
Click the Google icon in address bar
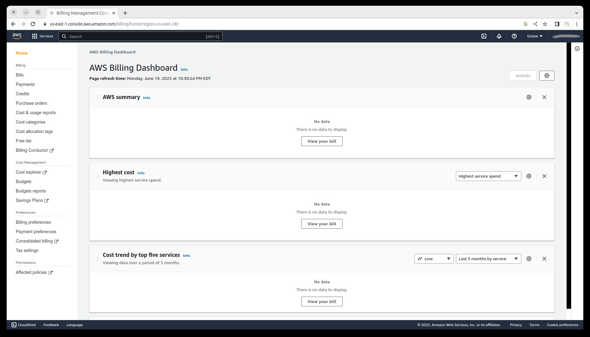[526, 24]
